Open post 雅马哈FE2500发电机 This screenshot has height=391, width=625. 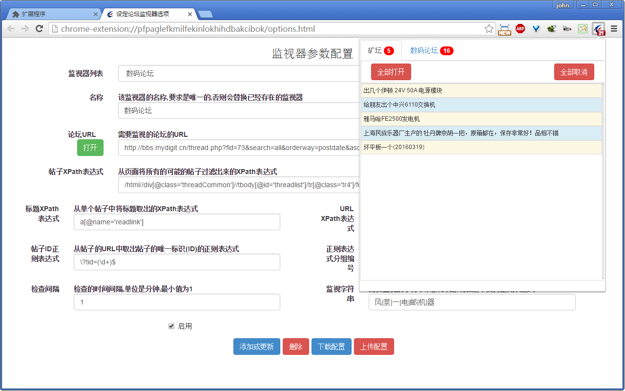pyautogui.click(x=481, y=119)
